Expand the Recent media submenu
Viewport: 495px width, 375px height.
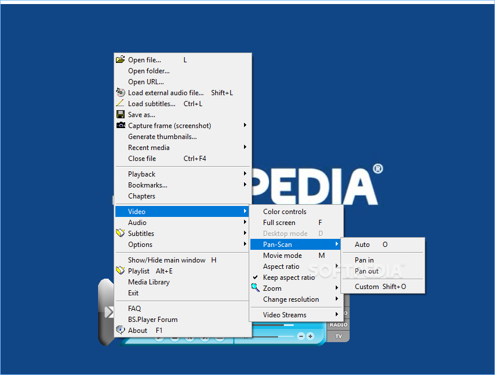coord(245,147)
